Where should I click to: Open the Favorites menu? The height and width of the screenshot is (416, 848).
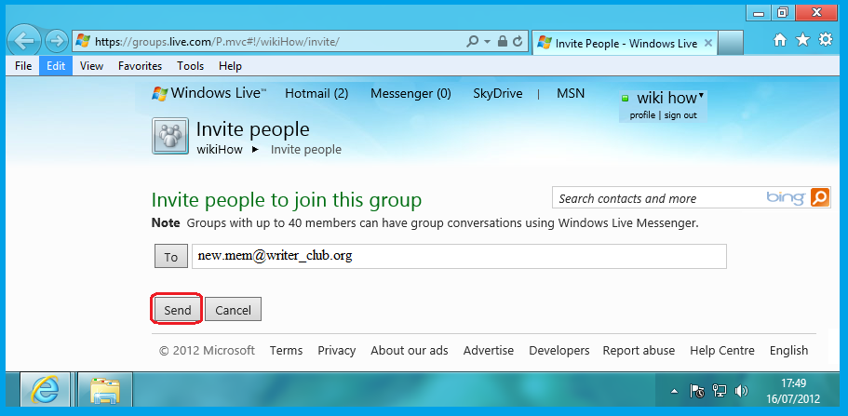pyautogui.click(x=140, y=66)
